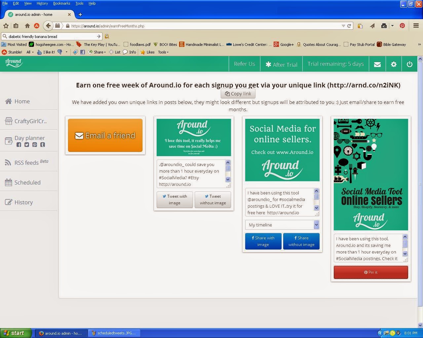Click the Pinterest toolbar icon
This screenshot has width=423, height=338.
(402, 26)
